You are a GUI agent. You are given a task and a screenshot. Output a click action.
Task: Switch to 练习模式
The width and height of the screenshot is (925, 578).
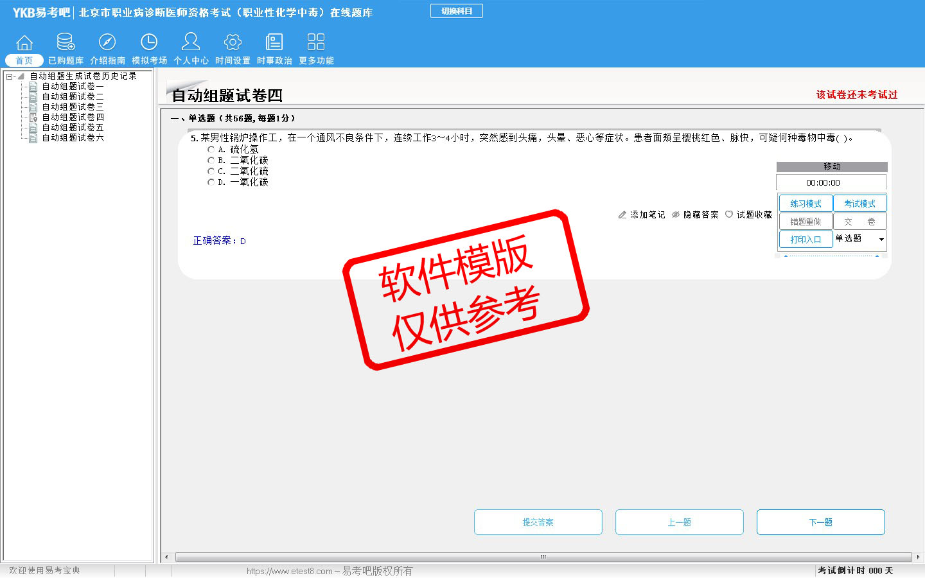pos(806,204)
